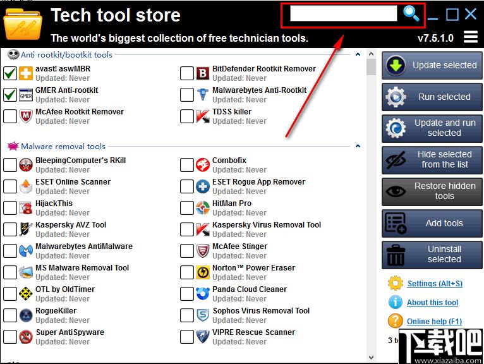Collapse the Anti rootkit/bootkit tools section
This screenshot has width=484, height=364.
358,54
